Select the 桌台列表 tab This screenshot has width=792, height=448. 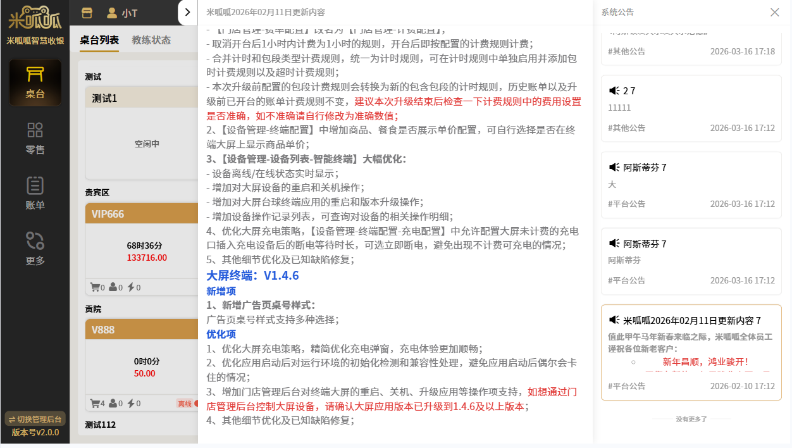click(99, 40)
